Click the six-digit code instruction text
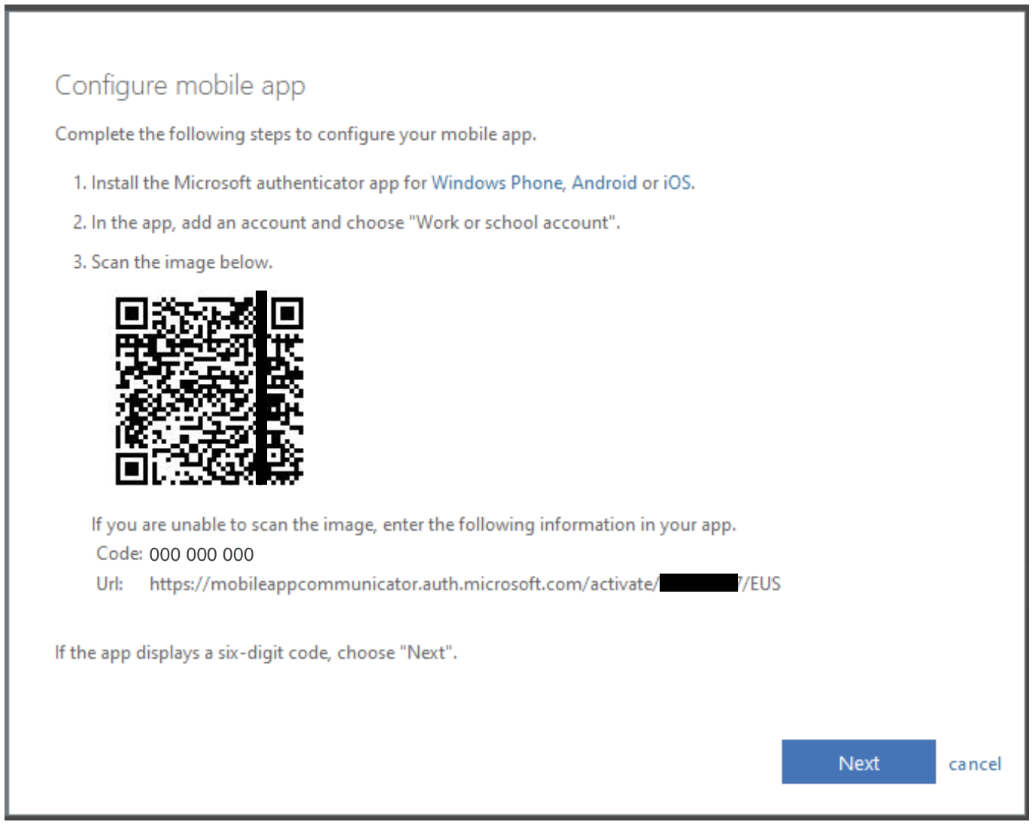This screenshot has height=825, width=1035. [x=256, y=653]
